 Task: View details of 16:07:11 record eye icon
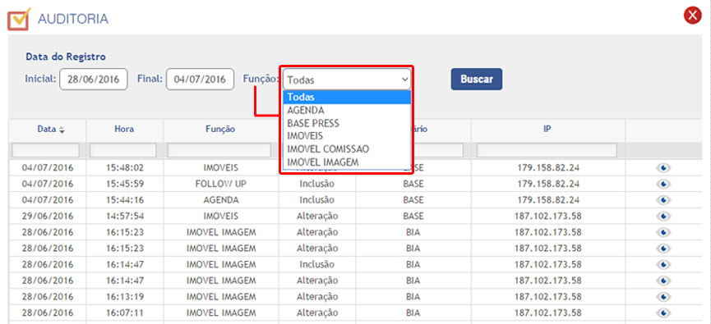point(663,313)
